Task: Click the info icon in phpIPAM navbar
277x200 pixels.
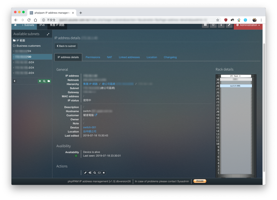Action: 221,25
